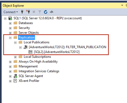Expand the Databases node
The width and height of the screenshot is (127, 103).
pos(10,23)
